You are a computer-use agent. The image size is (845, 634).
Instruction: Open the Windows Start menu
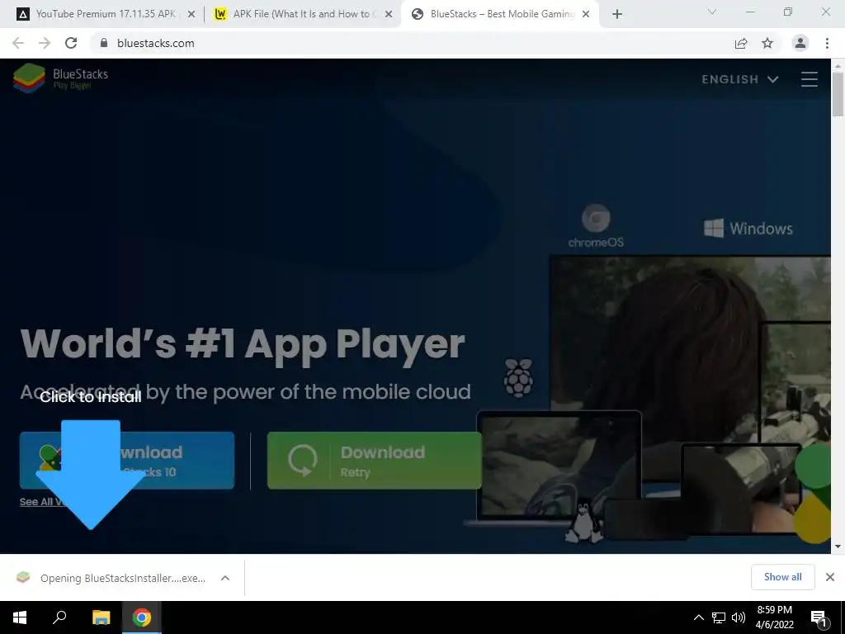[20, 617]
